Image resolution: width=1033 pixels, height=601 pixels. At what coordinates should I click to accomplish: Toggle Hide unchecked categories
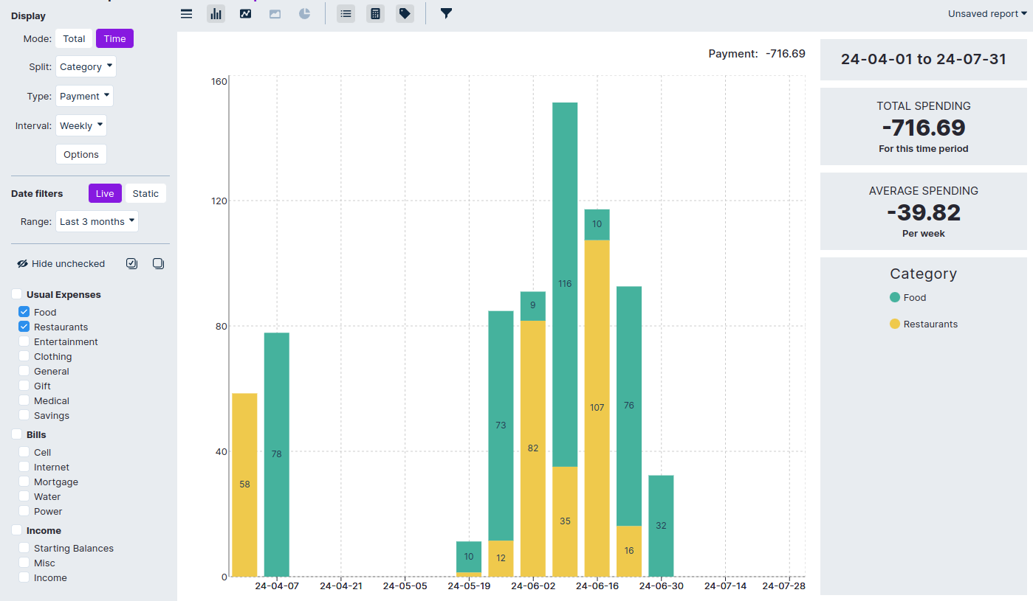pos(61,263)
